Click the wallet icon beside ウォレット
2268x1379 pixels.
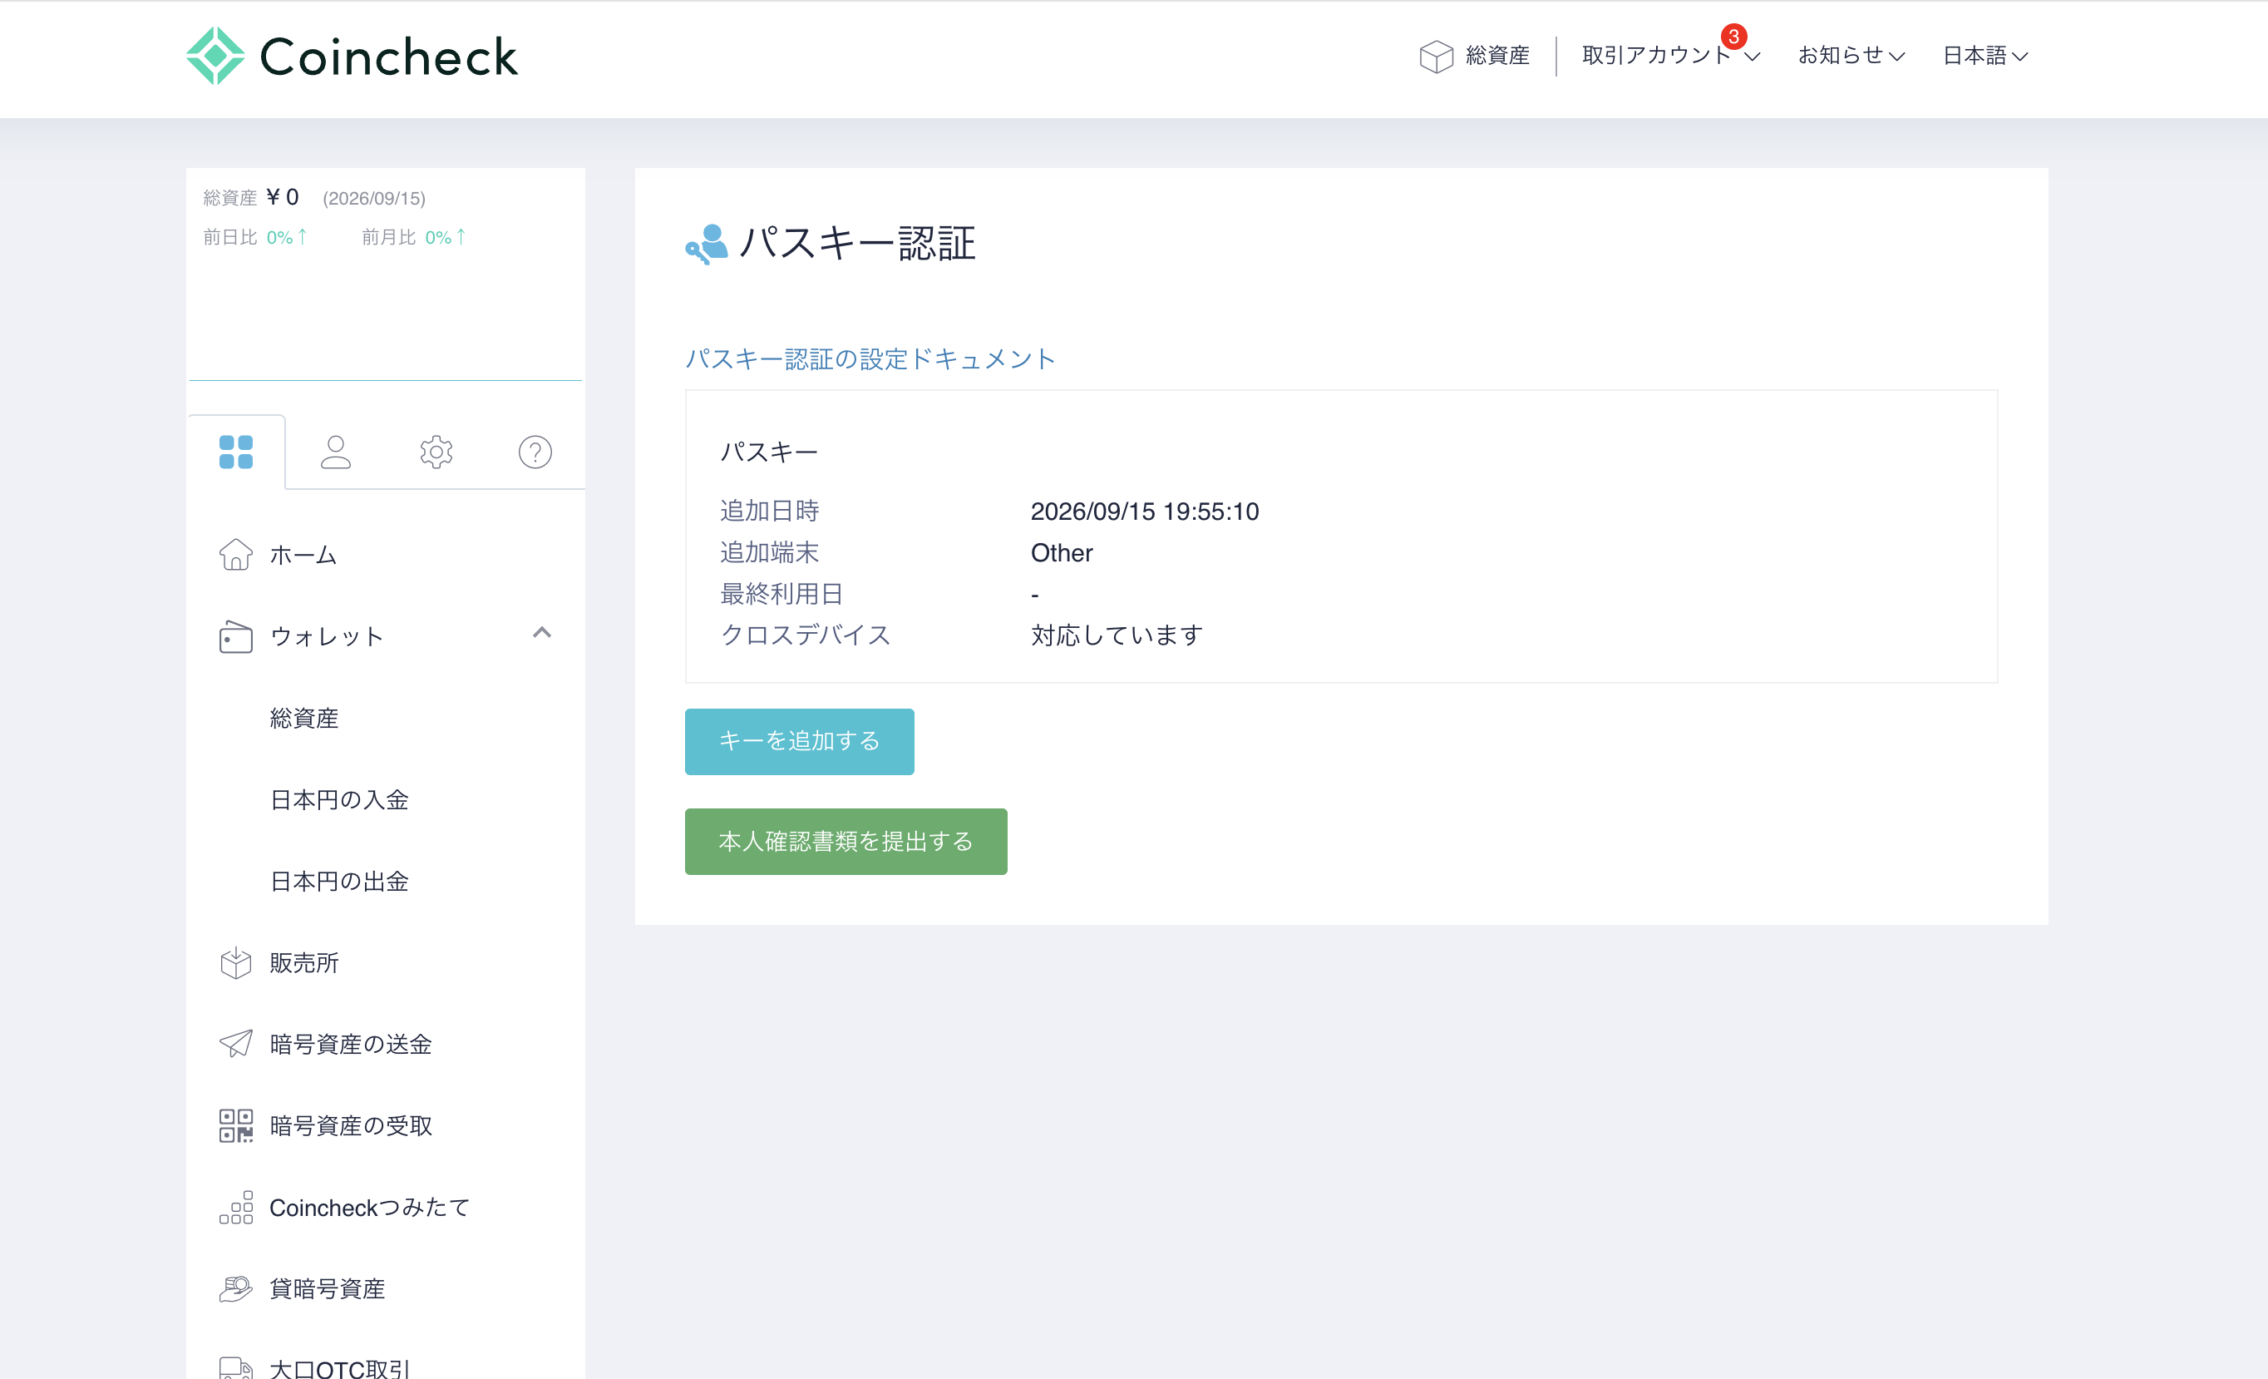click(235, 636)
